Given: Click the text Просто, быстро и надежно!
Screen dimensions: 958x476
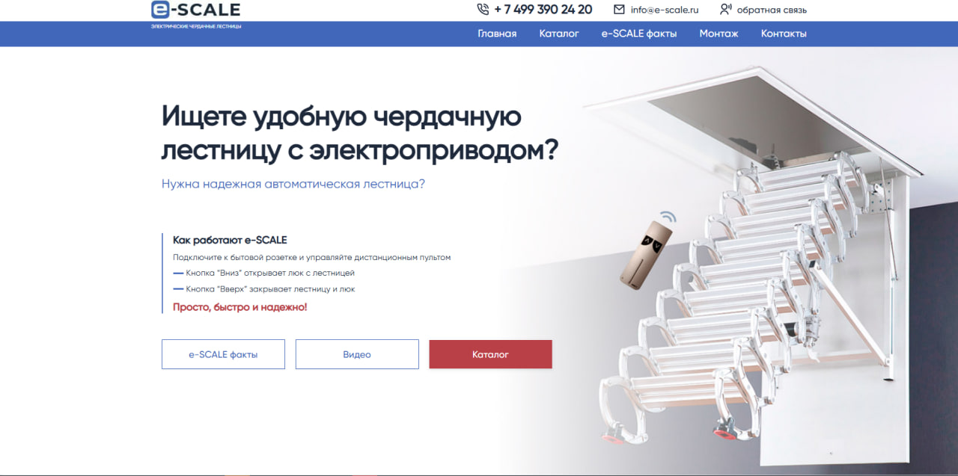Looking at the screenshot, I should click(239, 307).
